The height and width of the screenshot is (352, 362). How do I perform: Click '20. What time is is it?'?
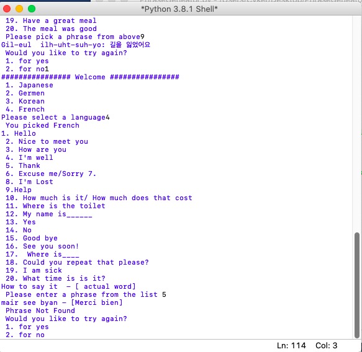(55, 278)
